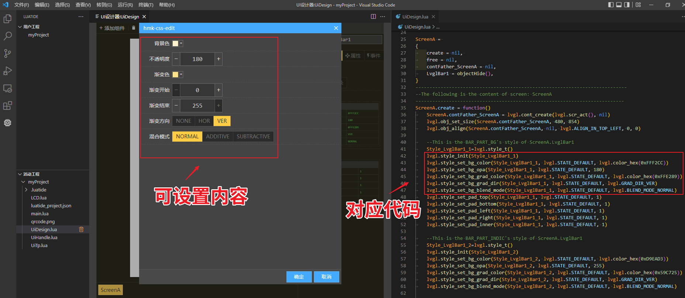Open the 帮助(H) menu

pyautogui.click(x=167, y=5)
